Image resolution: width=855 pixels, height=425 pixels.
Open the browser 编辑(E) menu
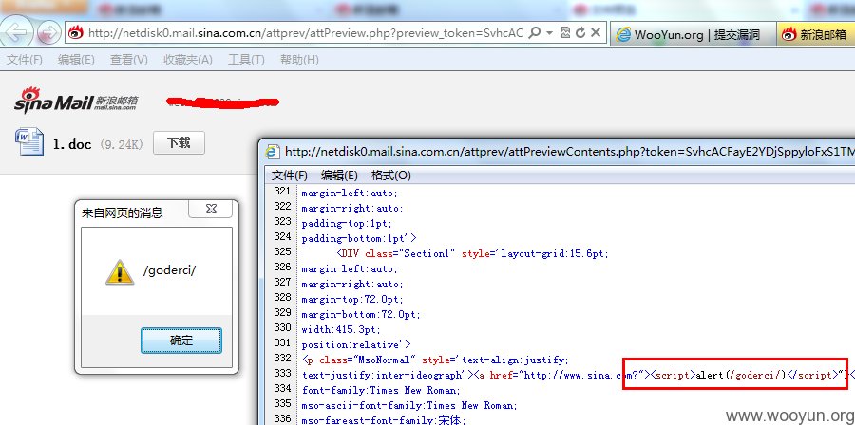[x=76, y=60]
